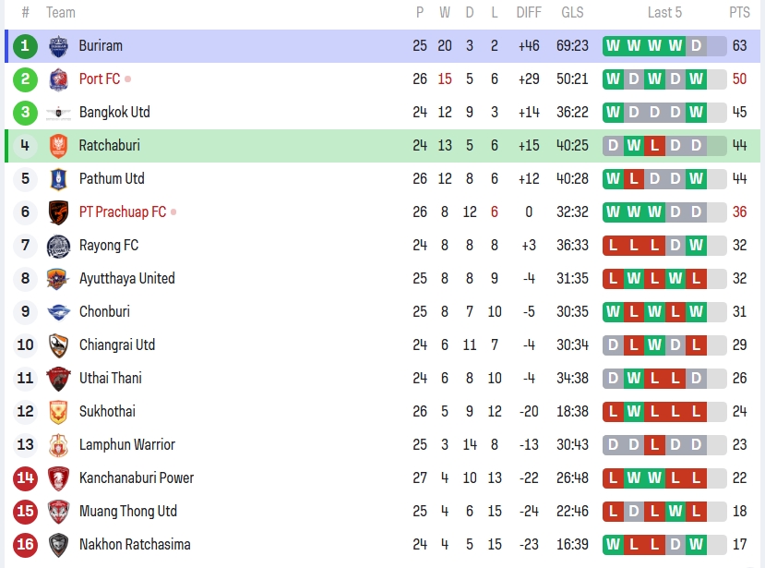Click the Rayong FC team logo

[58, 246]
